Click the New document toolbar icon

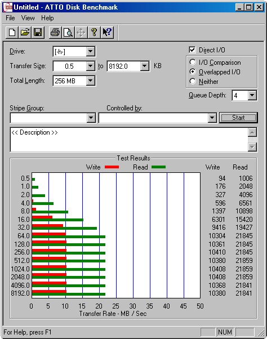(12, 33)
